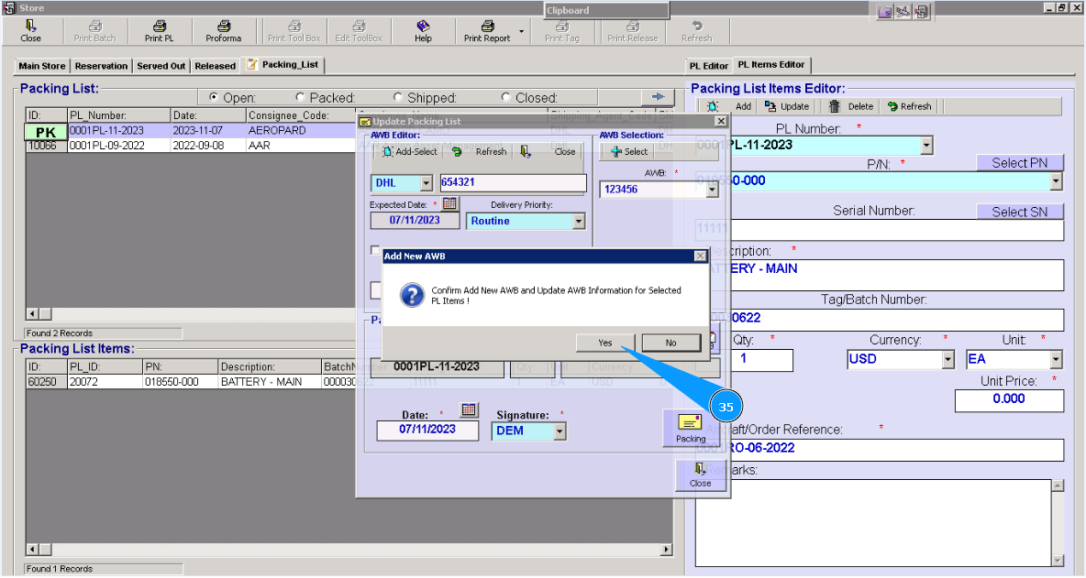Select the Shipped radio button
The width and height of the screenshot is (1086, 578).
point(398,97)
